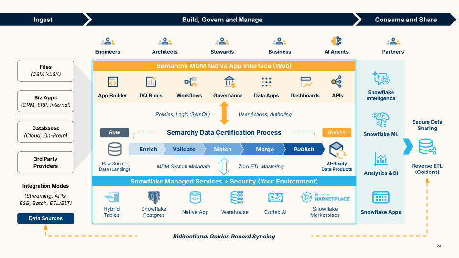459x258 pixels.
Task: Click the Integration Modes heading
Action: coord(46,186)
